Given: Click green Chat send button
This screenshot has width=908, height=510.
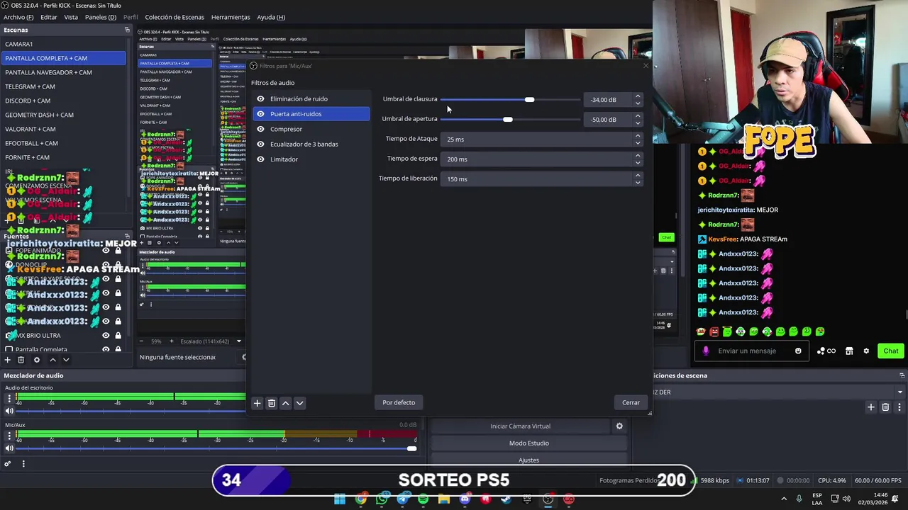Looking at the screenshot, I should pyautogui.click(x=890, y=351).
